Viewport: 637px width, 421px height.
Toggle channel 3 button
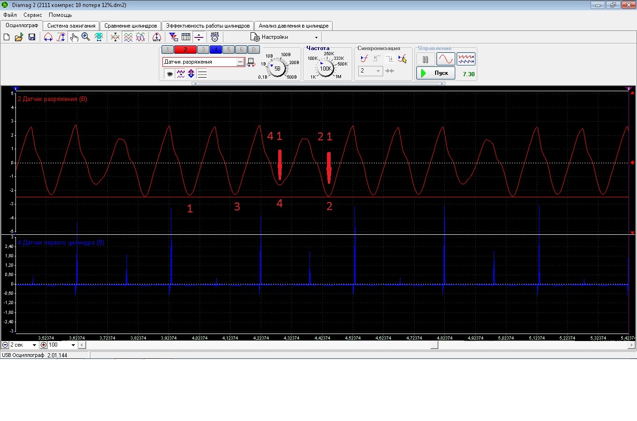(x=203, y=50)
